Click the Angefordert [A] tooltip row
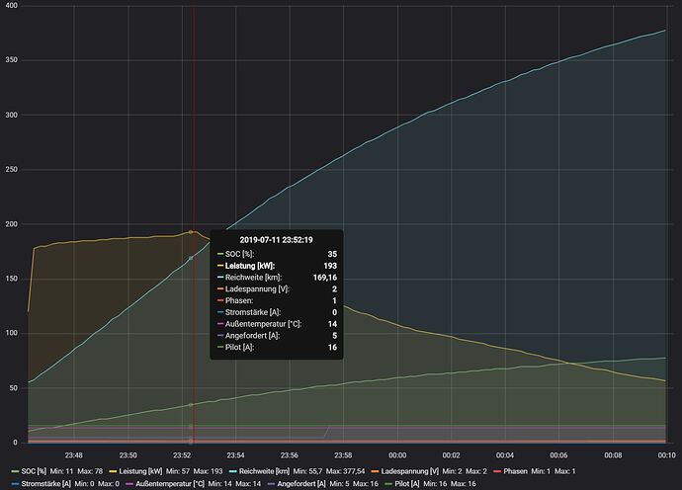 pyautogui.click(x=277, y=336)
